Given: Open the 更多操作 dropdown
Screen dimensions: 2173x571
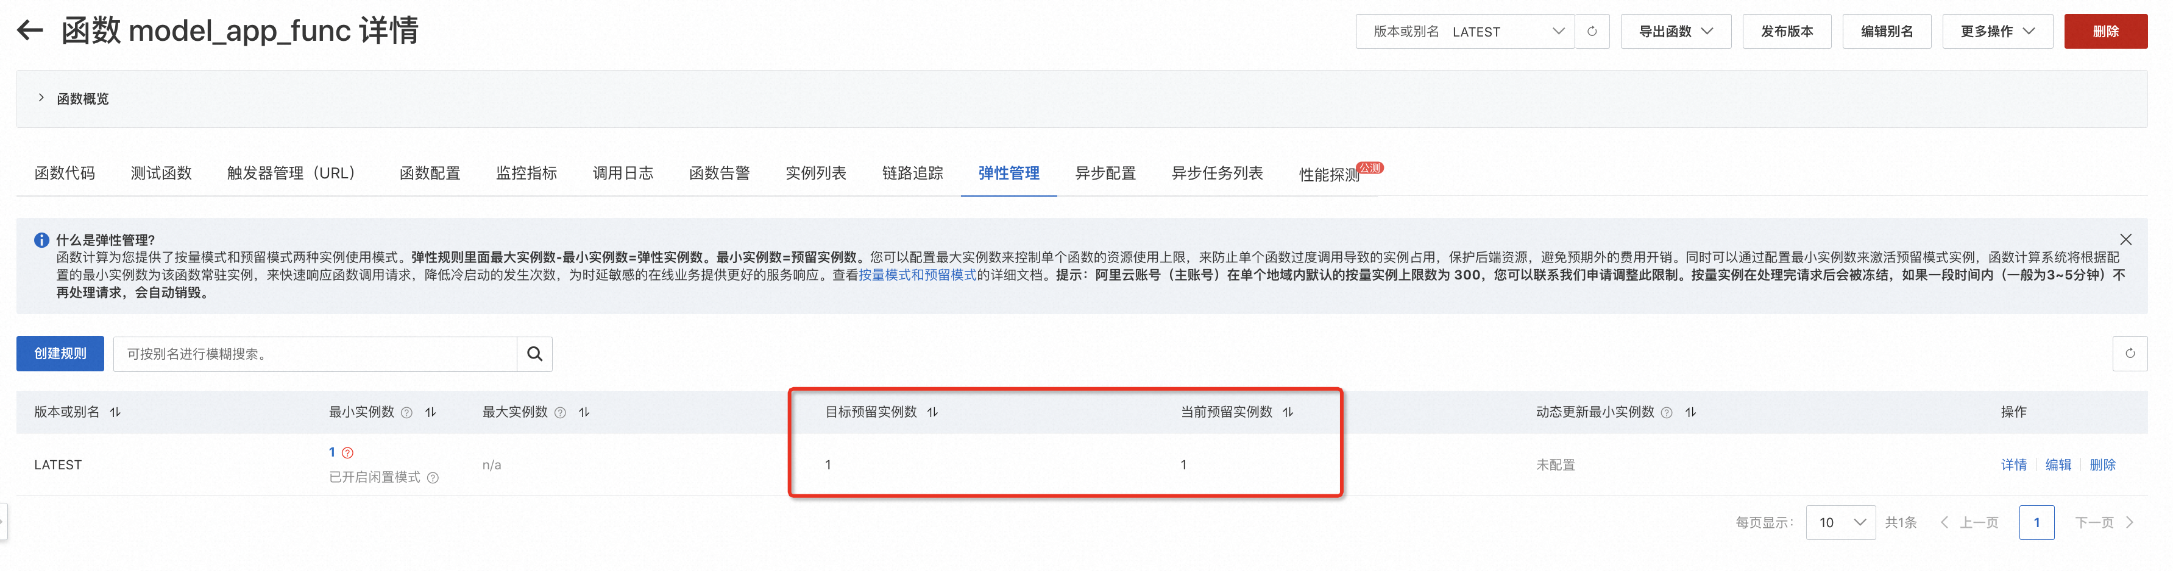Looking at the screenshot, I should point(1997,31).
